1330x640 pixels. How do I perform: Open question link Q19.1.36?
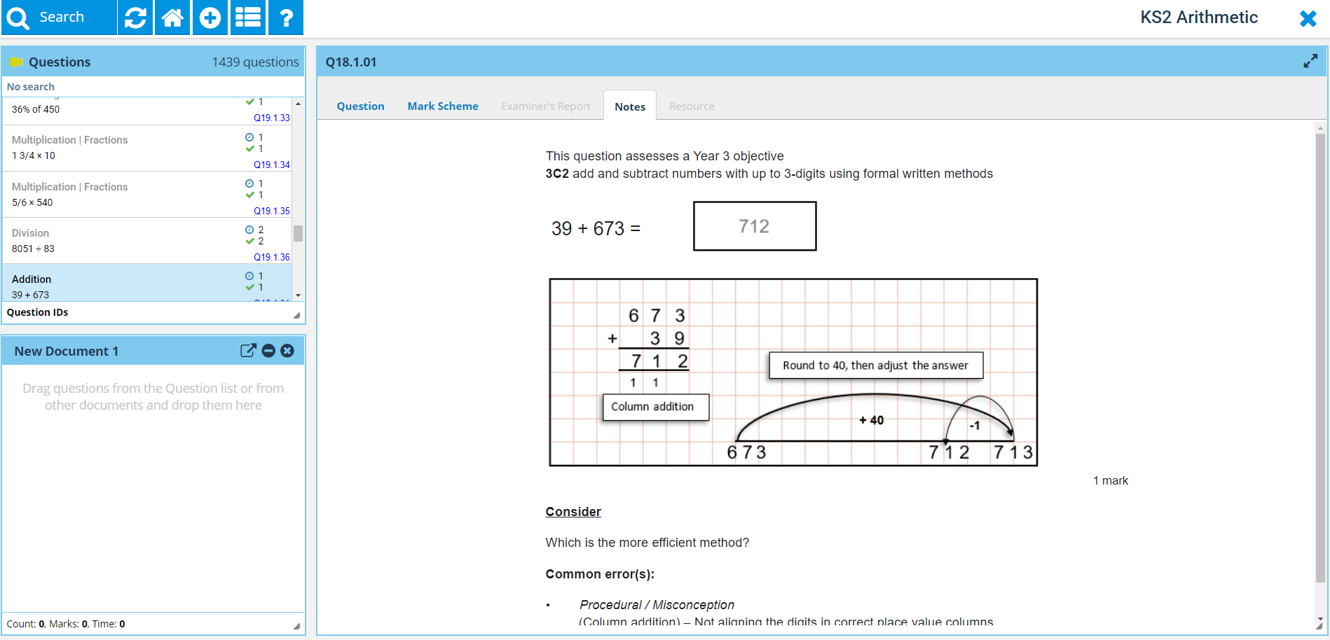point(272,257)
